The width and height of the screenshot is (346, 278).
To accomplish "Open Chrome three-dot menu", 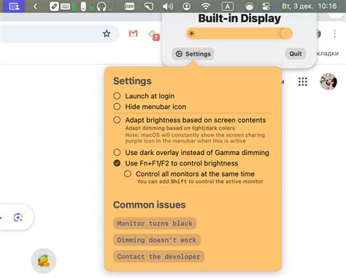I will [x=335, y=34].
